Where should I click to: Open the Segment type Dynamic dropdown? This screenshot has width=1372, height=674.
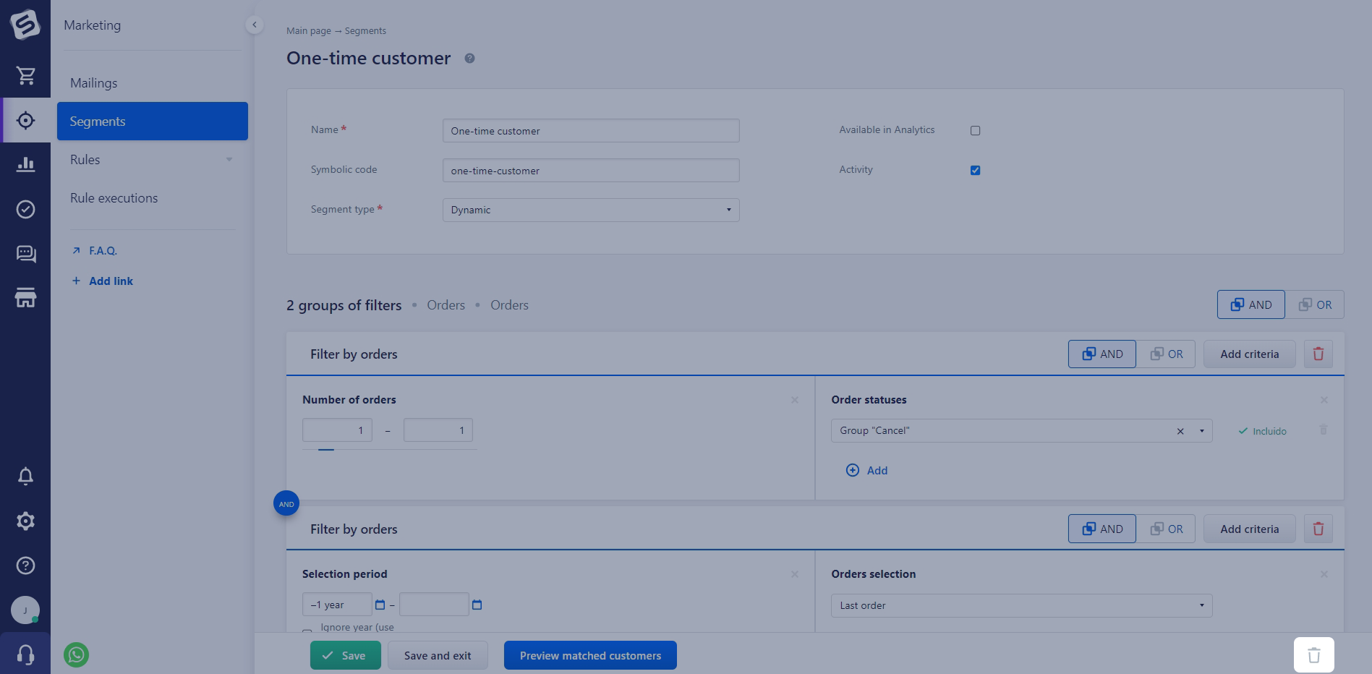pos(591,210)
